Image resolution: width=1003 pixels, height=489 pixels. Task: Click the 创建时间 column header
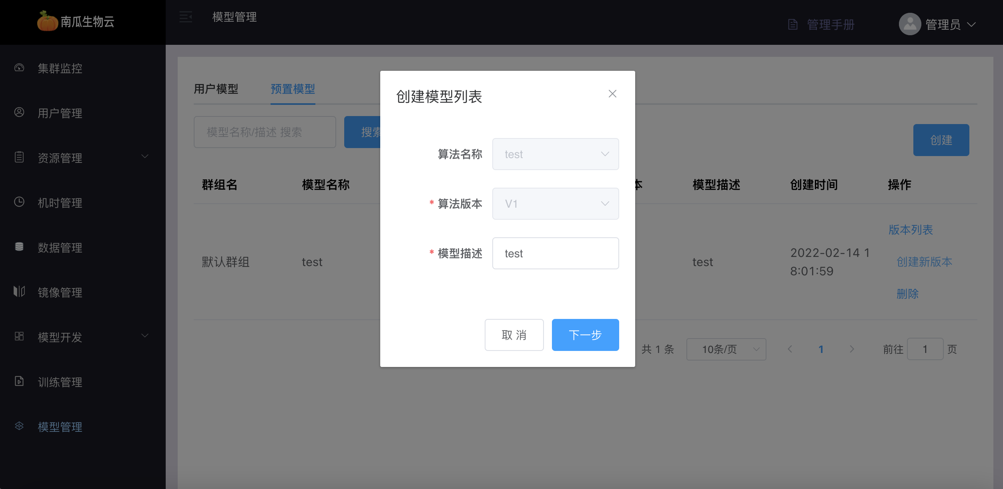814,185
